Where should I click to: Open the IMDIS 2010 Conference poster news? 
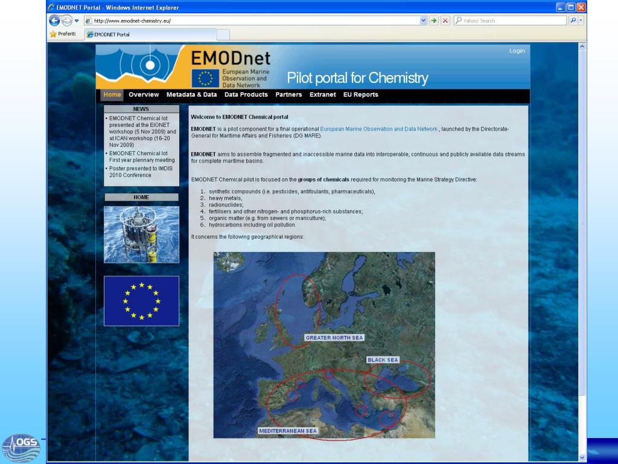point(141,172)
